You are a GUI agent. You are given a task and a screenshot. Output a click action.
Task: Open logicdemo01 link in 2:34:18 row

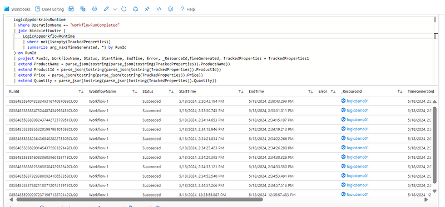coord(358,129)
